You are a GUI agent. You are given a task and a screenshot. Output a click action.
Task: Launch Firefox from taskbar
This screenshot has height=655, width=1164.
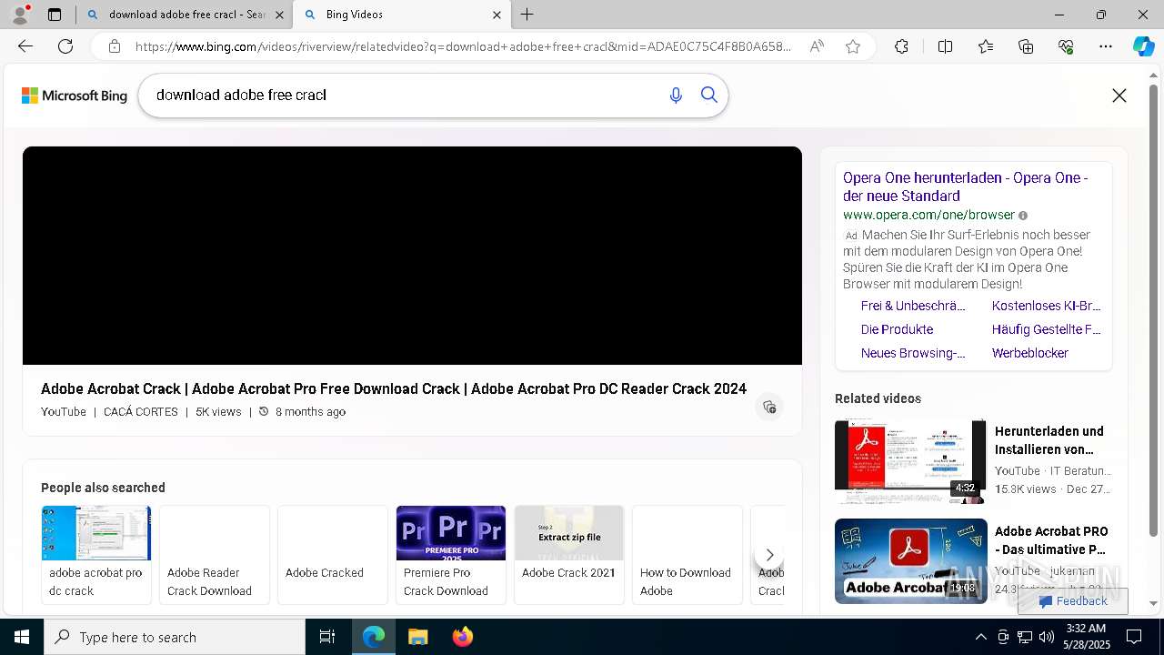click(x=462, y=637)
